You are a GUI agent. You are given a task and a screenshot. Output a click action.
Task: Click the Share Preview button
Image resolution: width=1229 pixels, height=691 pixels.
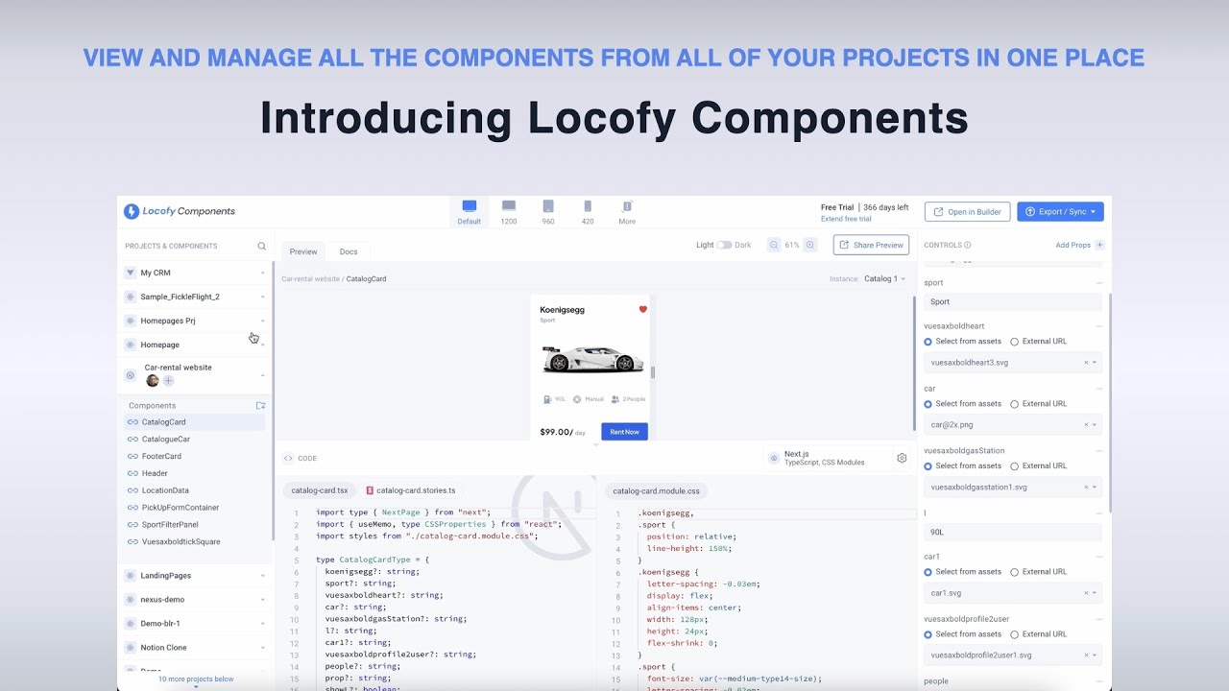point(871,245)
